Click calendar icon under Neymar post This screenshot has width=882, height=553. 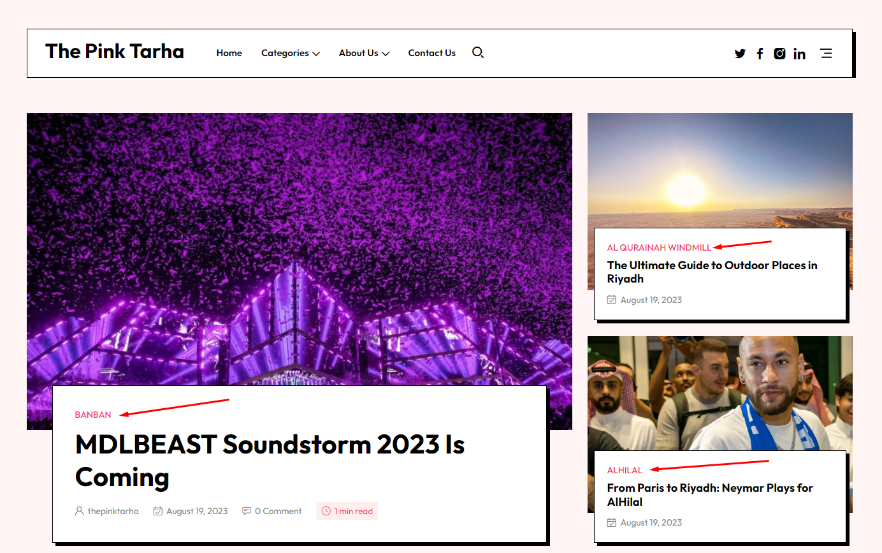point(612,522)
